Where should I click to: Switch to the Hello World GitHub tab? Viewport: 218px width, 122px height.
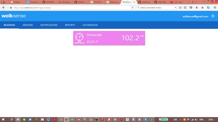(x=161, y=2)
